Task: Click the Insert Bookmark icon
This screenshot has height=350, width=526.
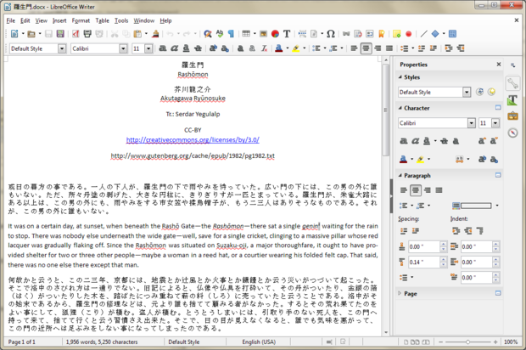Action: point(382,34)
